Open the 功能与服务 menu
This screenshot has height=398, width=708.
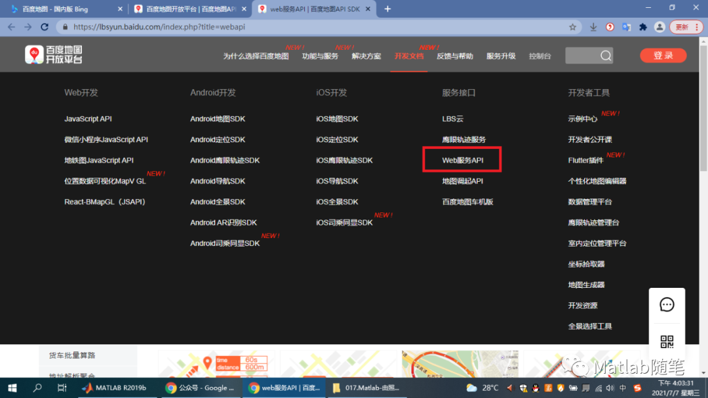(320, 56)
